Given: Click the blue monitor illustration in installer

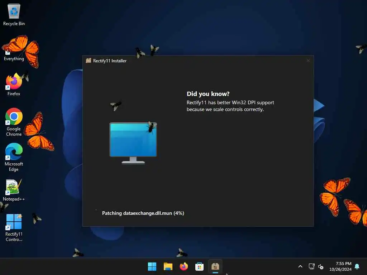Looking at the screenshot, I should click(x=133, y=143).
